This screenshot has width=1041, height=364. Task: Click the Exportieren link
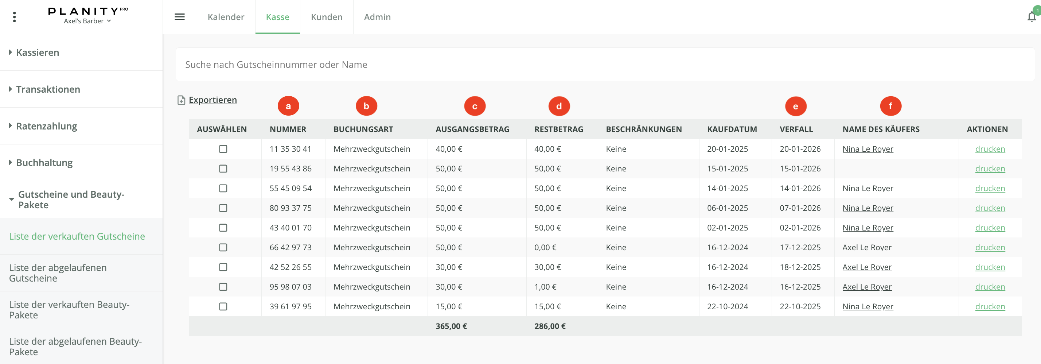213,100
